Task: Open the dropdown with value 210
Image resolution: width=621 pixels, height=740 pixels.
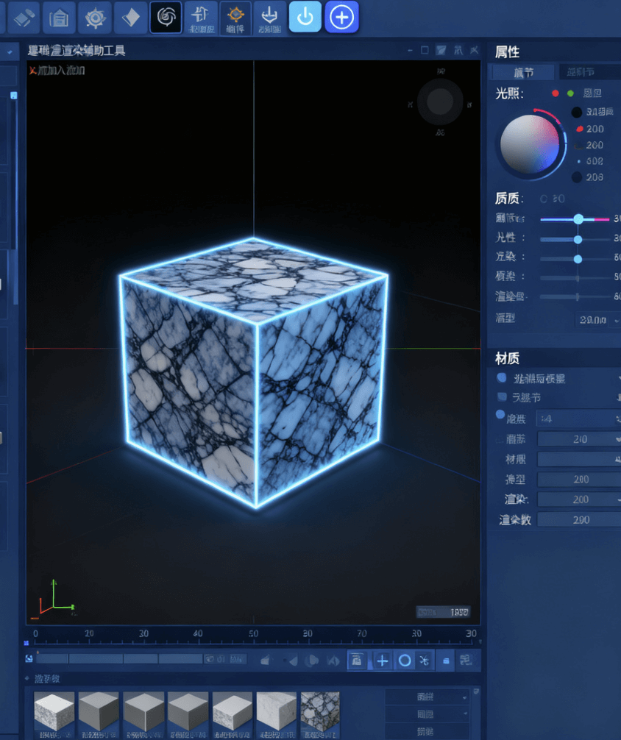Action: (580, 439)
